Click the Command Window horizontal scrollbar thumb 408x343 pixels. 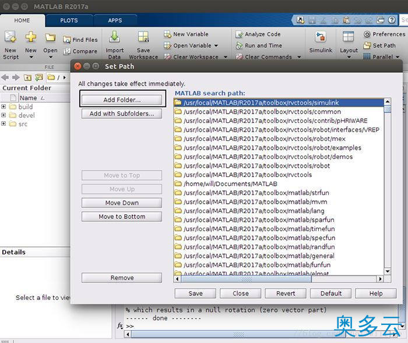[x=238, y=334]
